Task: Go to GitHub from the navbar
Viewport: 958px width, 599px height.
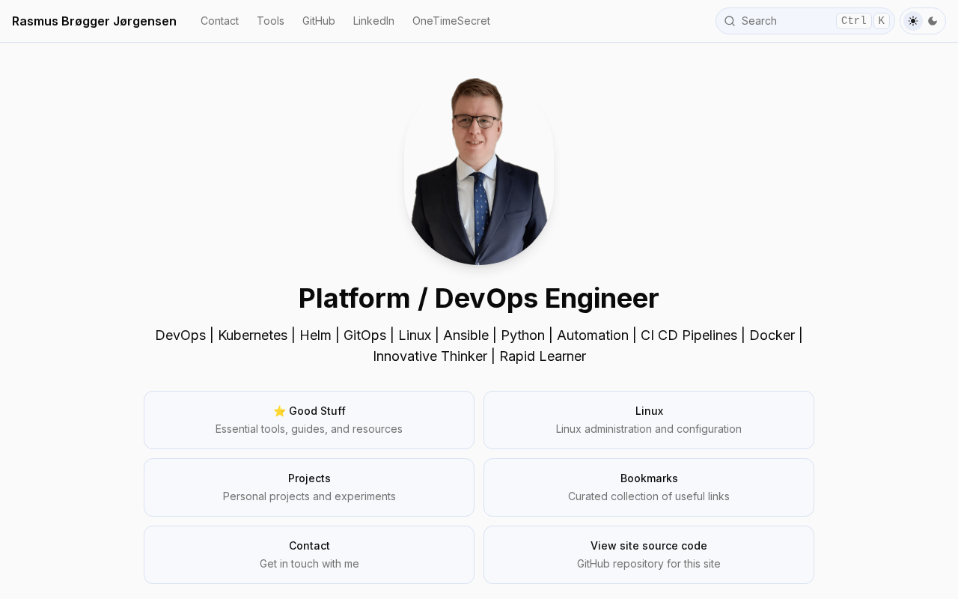Action: pyautogui.click(x=318, y=21)
